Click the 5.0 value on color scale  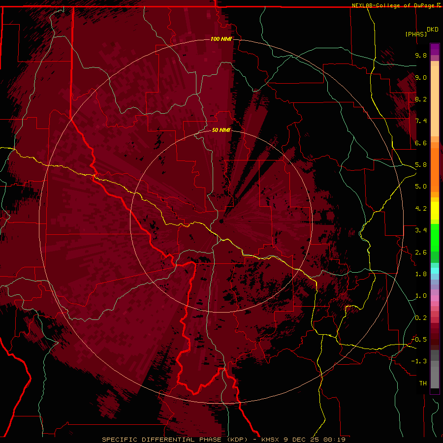421,187
